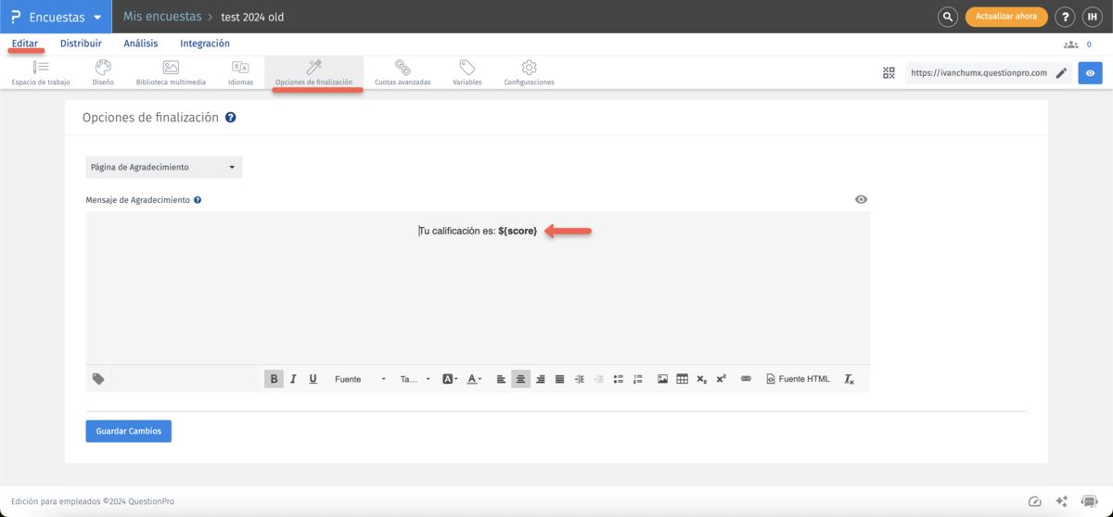
Task: Apply subscript formatting
Action: (702, 379)
